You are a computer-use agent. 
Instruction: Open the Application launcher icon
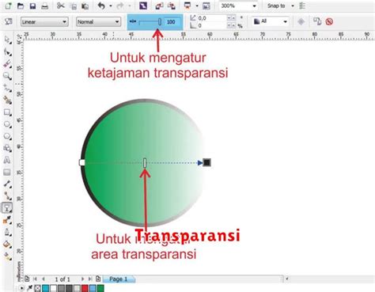tap(187, 6)
